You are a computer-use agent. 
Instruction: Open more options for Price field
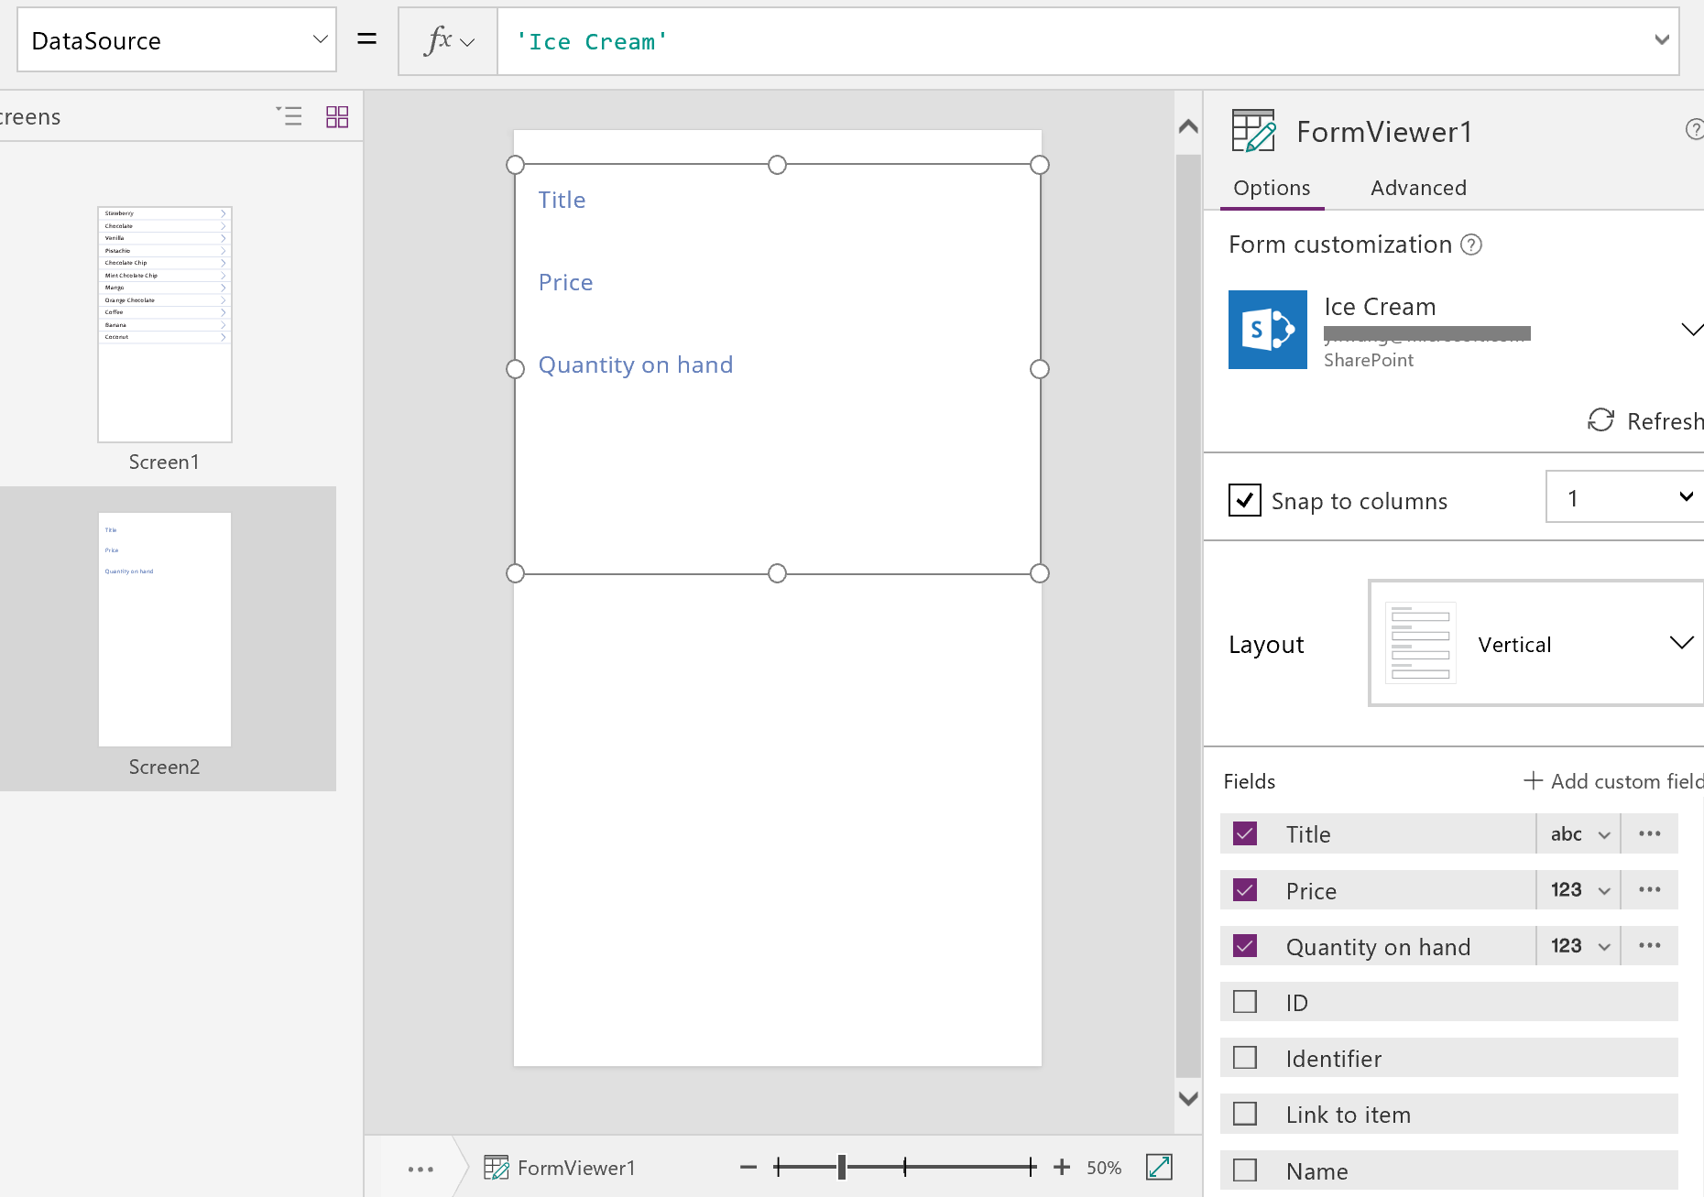click(1649, 889)
